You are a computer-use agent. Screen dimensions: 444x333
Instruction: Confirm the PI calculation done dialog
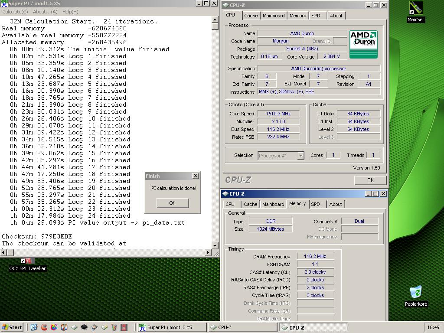(173, 203)
